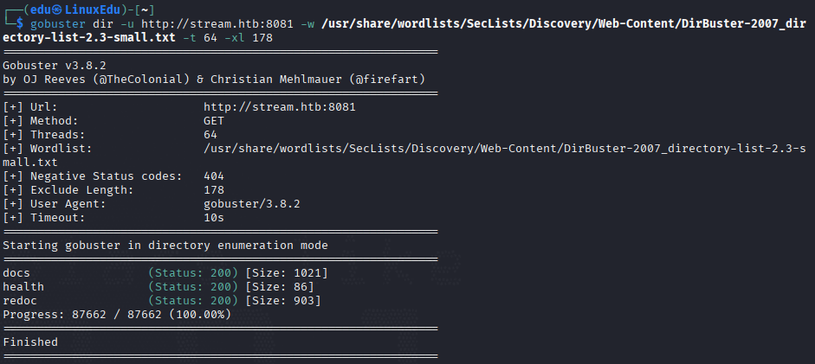Click the 'Gobuster v3.8.2' version line

click(54, 66)
